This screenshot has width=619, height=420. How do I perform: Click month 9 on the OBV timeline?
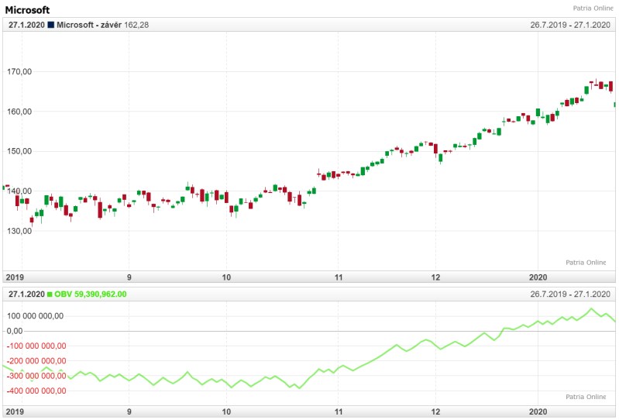(x=129, y=411)
